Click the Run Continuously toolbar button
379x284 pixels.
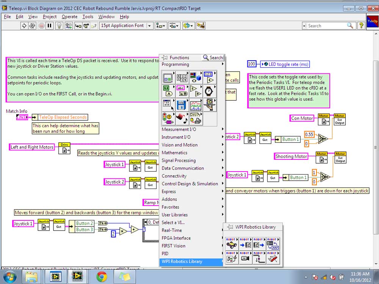coord(32,26)
